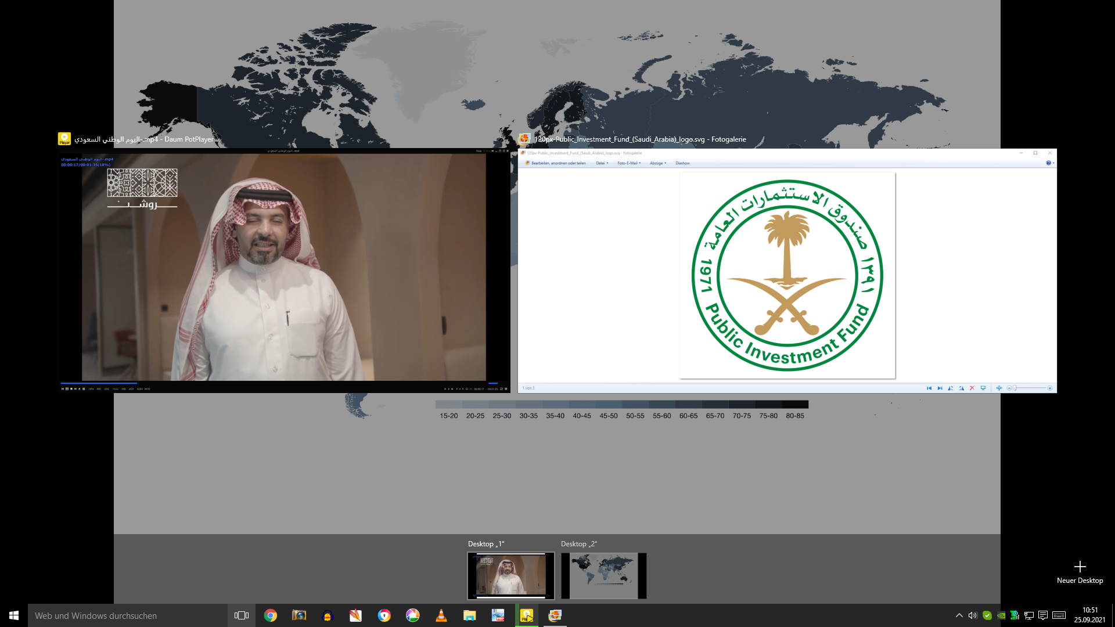Open the Daum PotPlayer window thumbnail
The image size is (1115, 627).
284,271
